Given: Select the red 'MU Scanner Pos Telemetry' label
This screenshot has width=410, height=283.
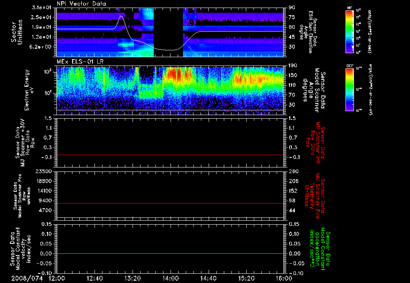Looking at the screenshot, I should pyautogui.click(x=315, y=196).
